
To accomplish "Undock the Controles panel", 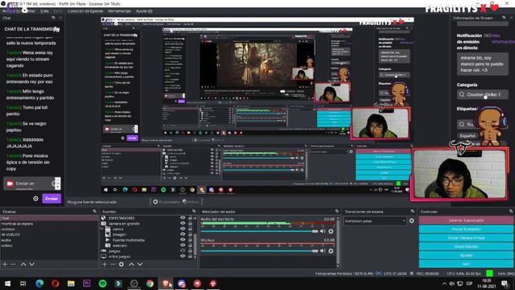I will click(511, 211).
